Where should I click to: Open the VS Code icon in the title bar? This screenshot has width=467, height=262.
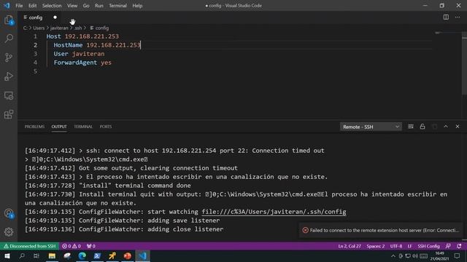coord(7,5)
